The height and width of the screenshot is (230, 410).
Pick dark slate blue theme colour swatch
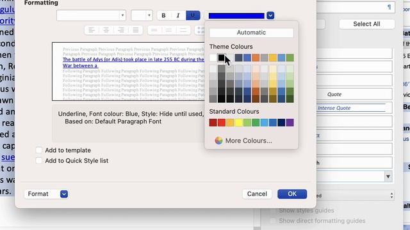(x=238, y=57)
